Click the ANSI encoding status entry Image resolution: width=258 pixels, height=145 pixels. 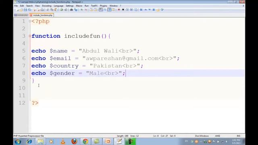218,136
